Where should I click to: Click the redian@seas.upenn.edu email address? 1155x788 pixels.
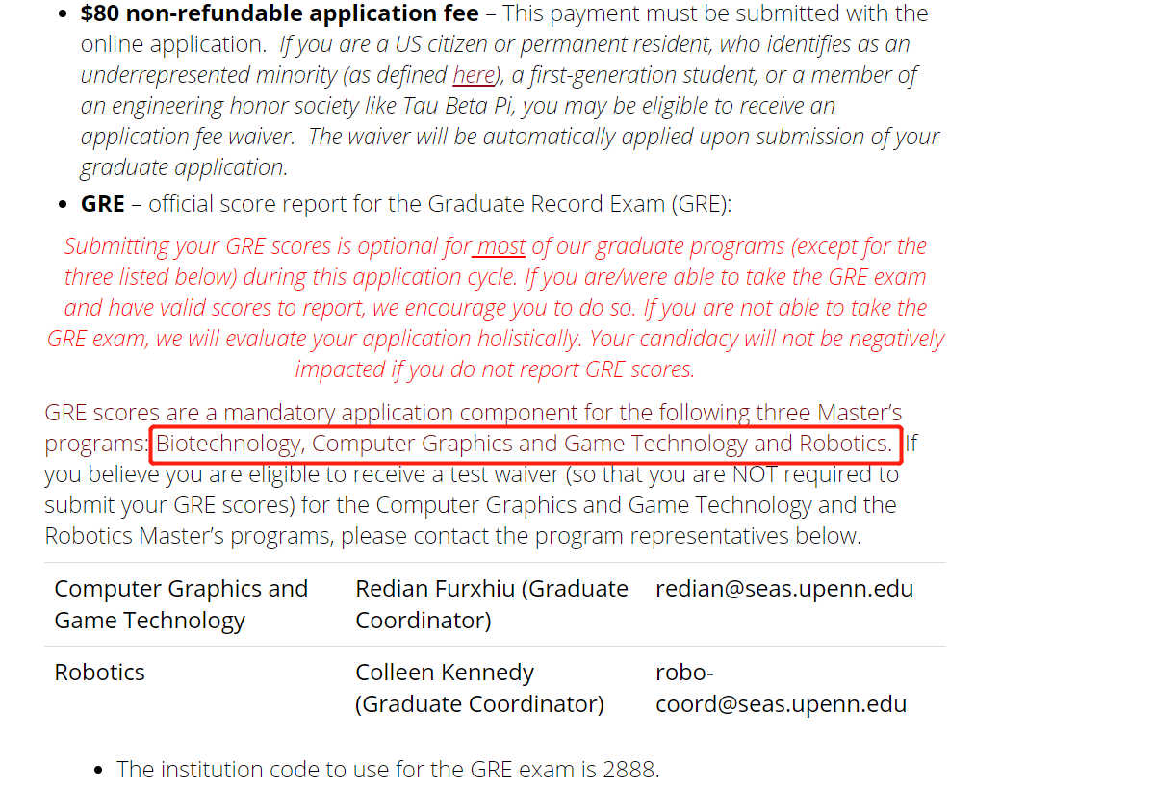tap(784, 589)
